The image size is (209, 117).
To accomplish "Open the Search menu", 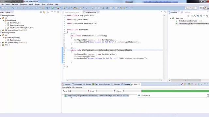I will tap(31, 4).
